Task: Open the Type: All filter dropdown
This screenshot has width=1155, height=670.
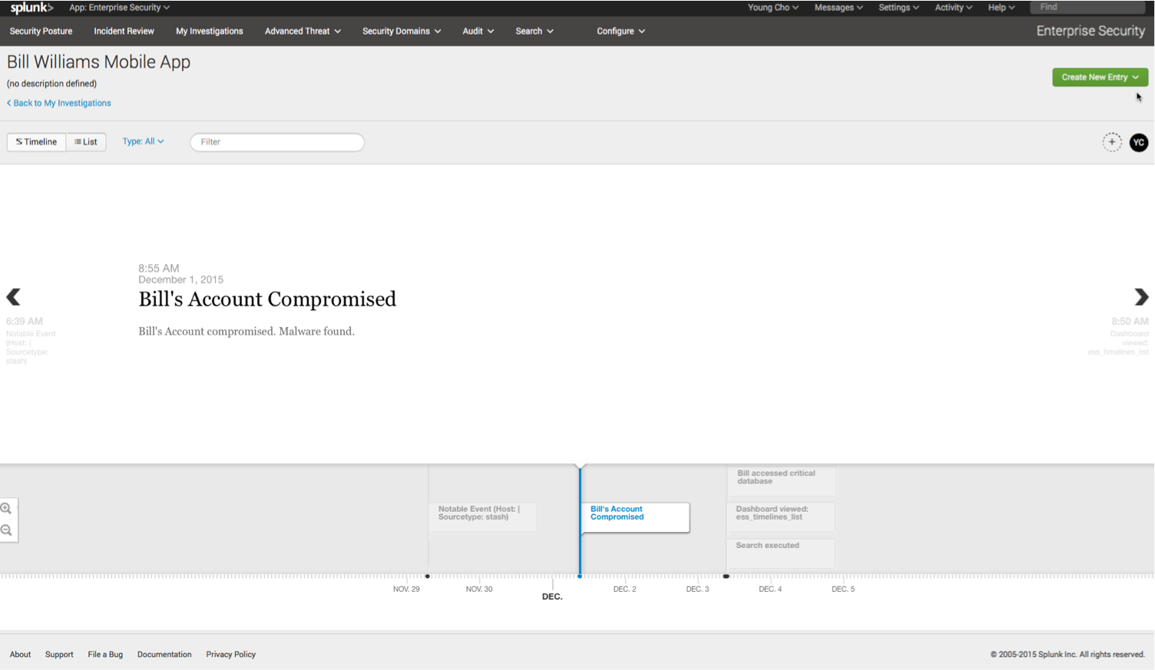Action: click(x=143, y=141)
